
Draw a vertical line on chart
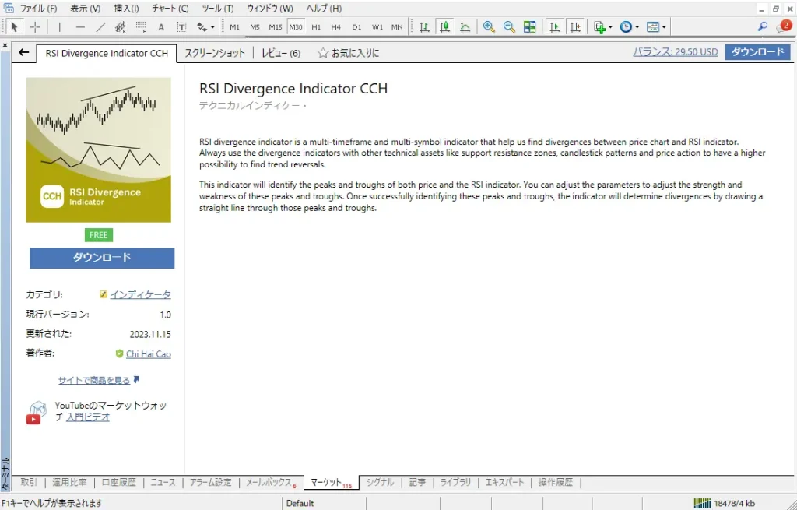(x=59, y=27)
